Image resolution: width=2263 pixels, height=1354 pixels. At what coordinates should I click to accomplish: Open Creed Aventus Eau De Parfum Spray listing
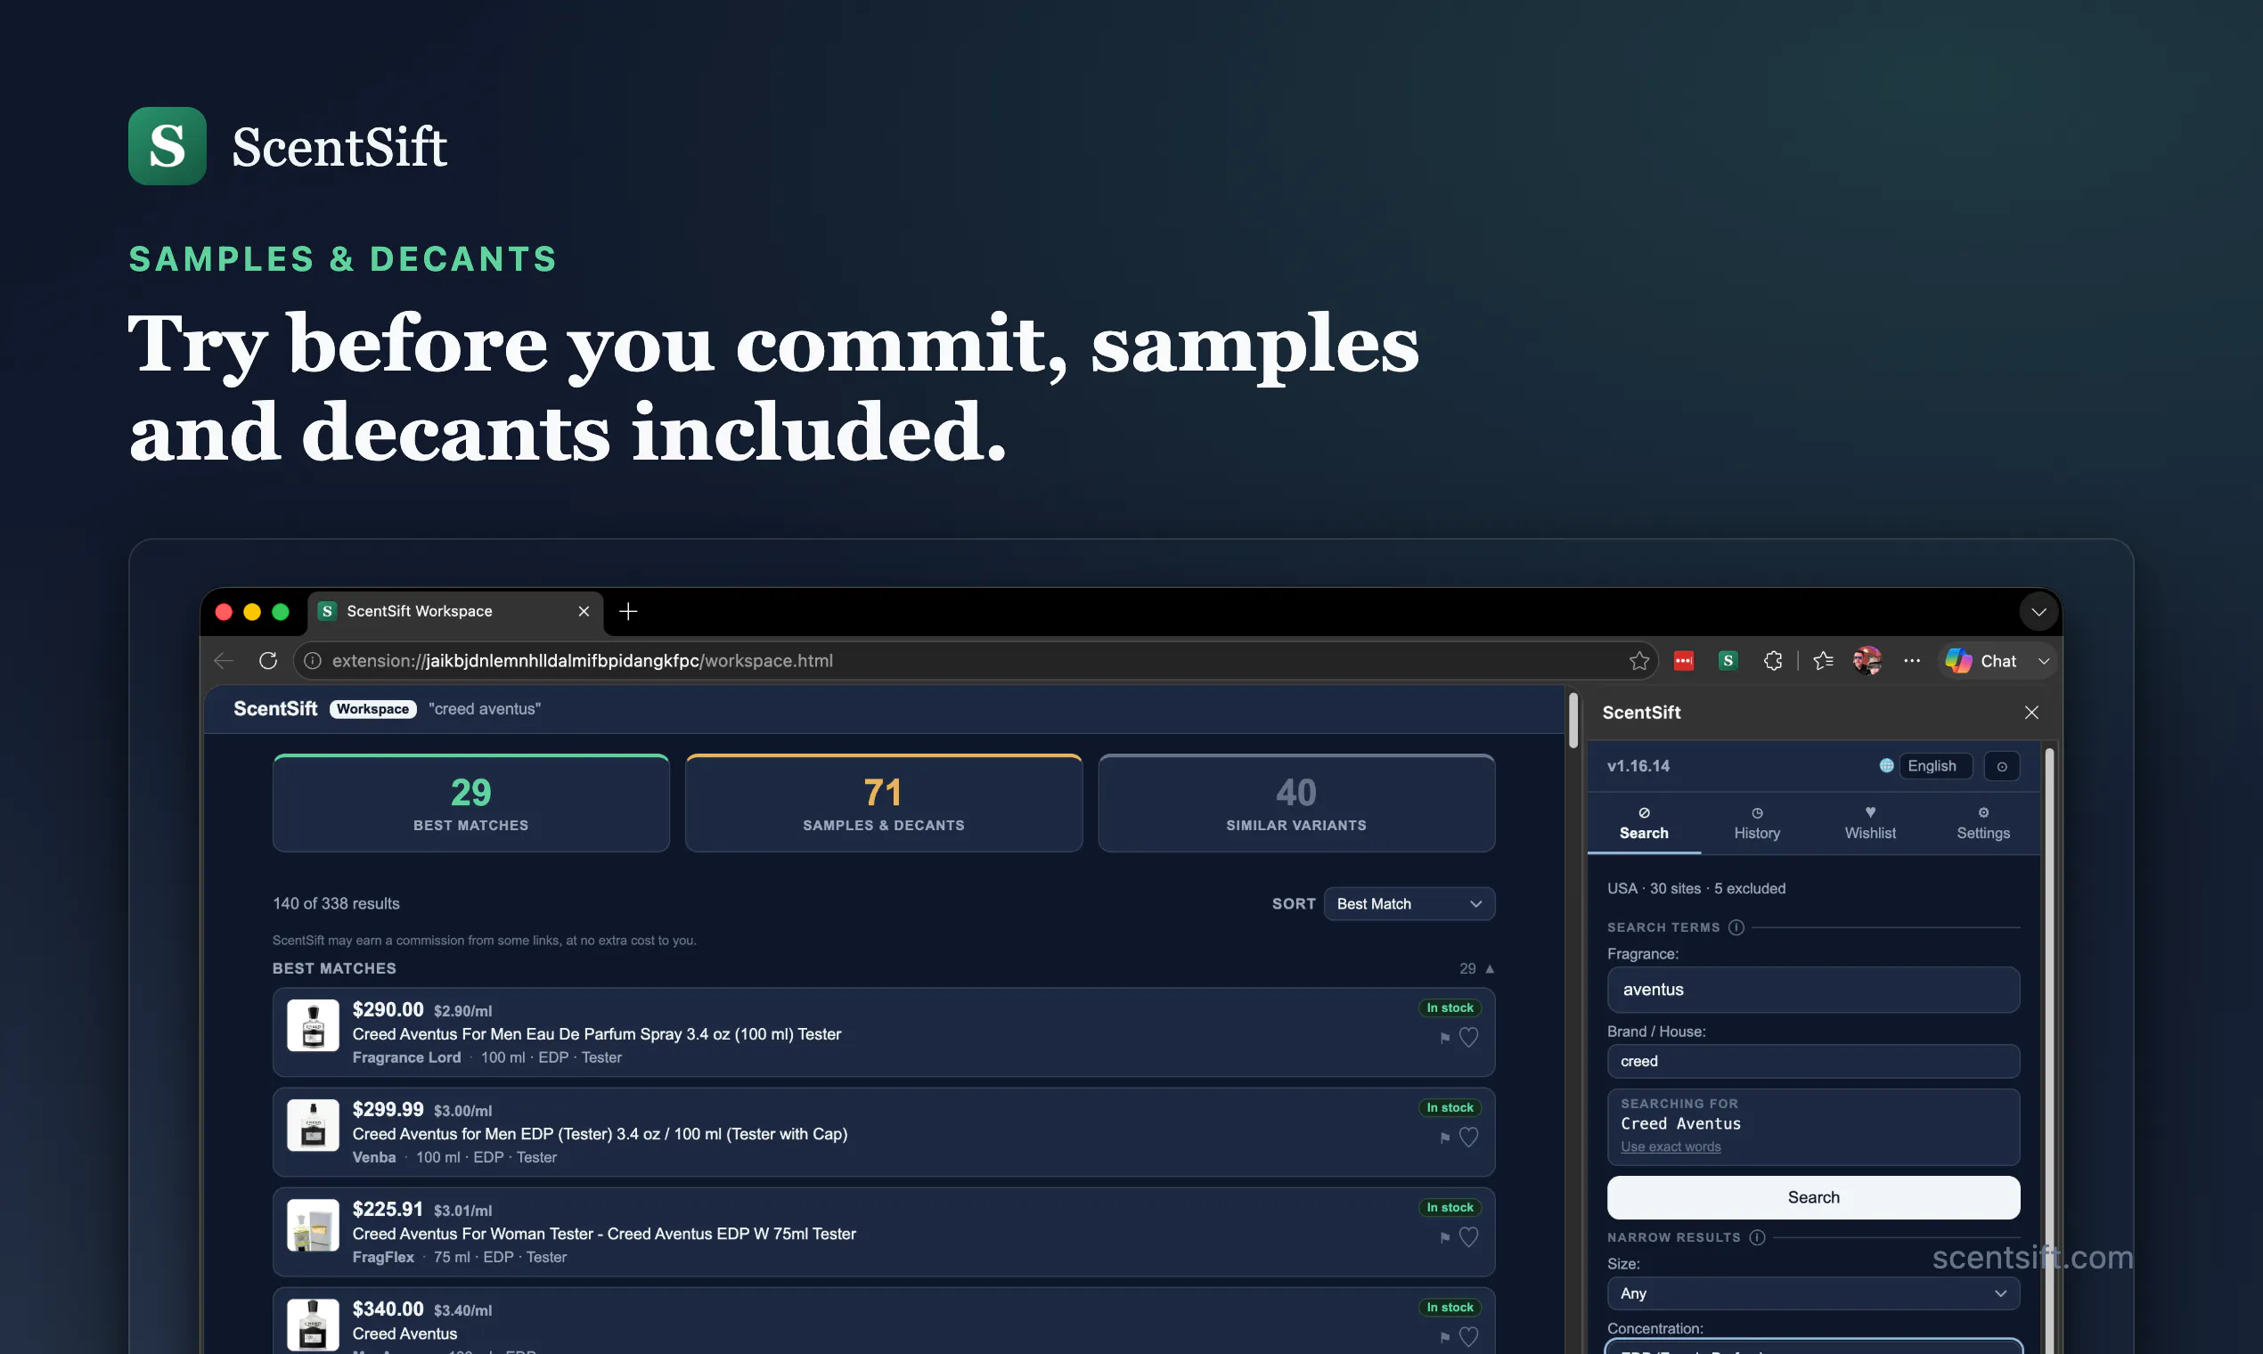pyautogui.click(x=597, y=1033)
